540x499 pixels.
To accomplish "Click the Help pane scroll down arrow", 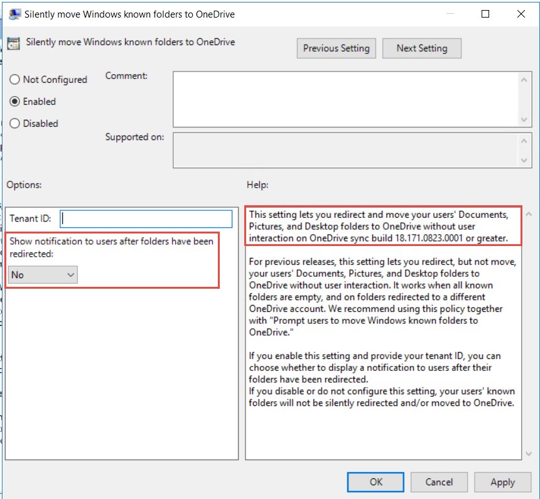I will pos(529,454).
